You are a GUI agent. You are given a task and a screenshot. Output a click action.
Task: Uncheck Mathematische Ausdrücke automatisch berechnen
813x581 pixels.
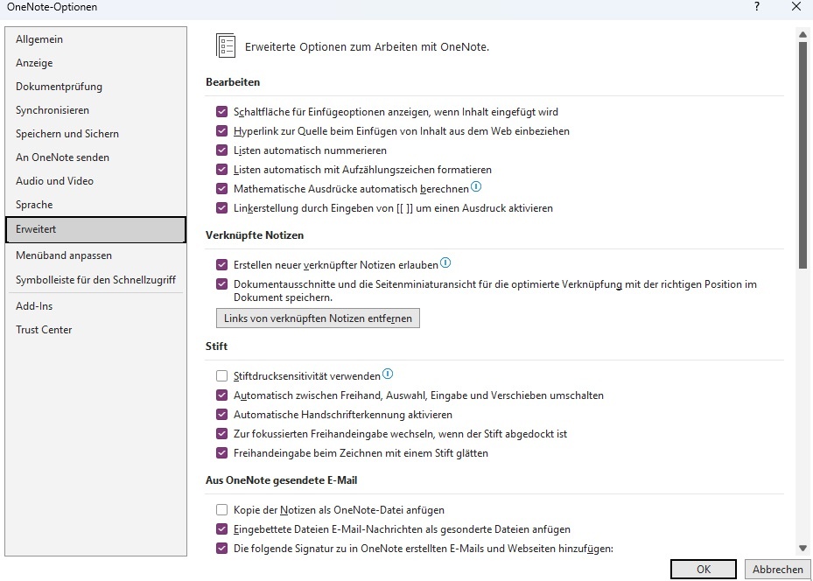click(x=222, y=188)
